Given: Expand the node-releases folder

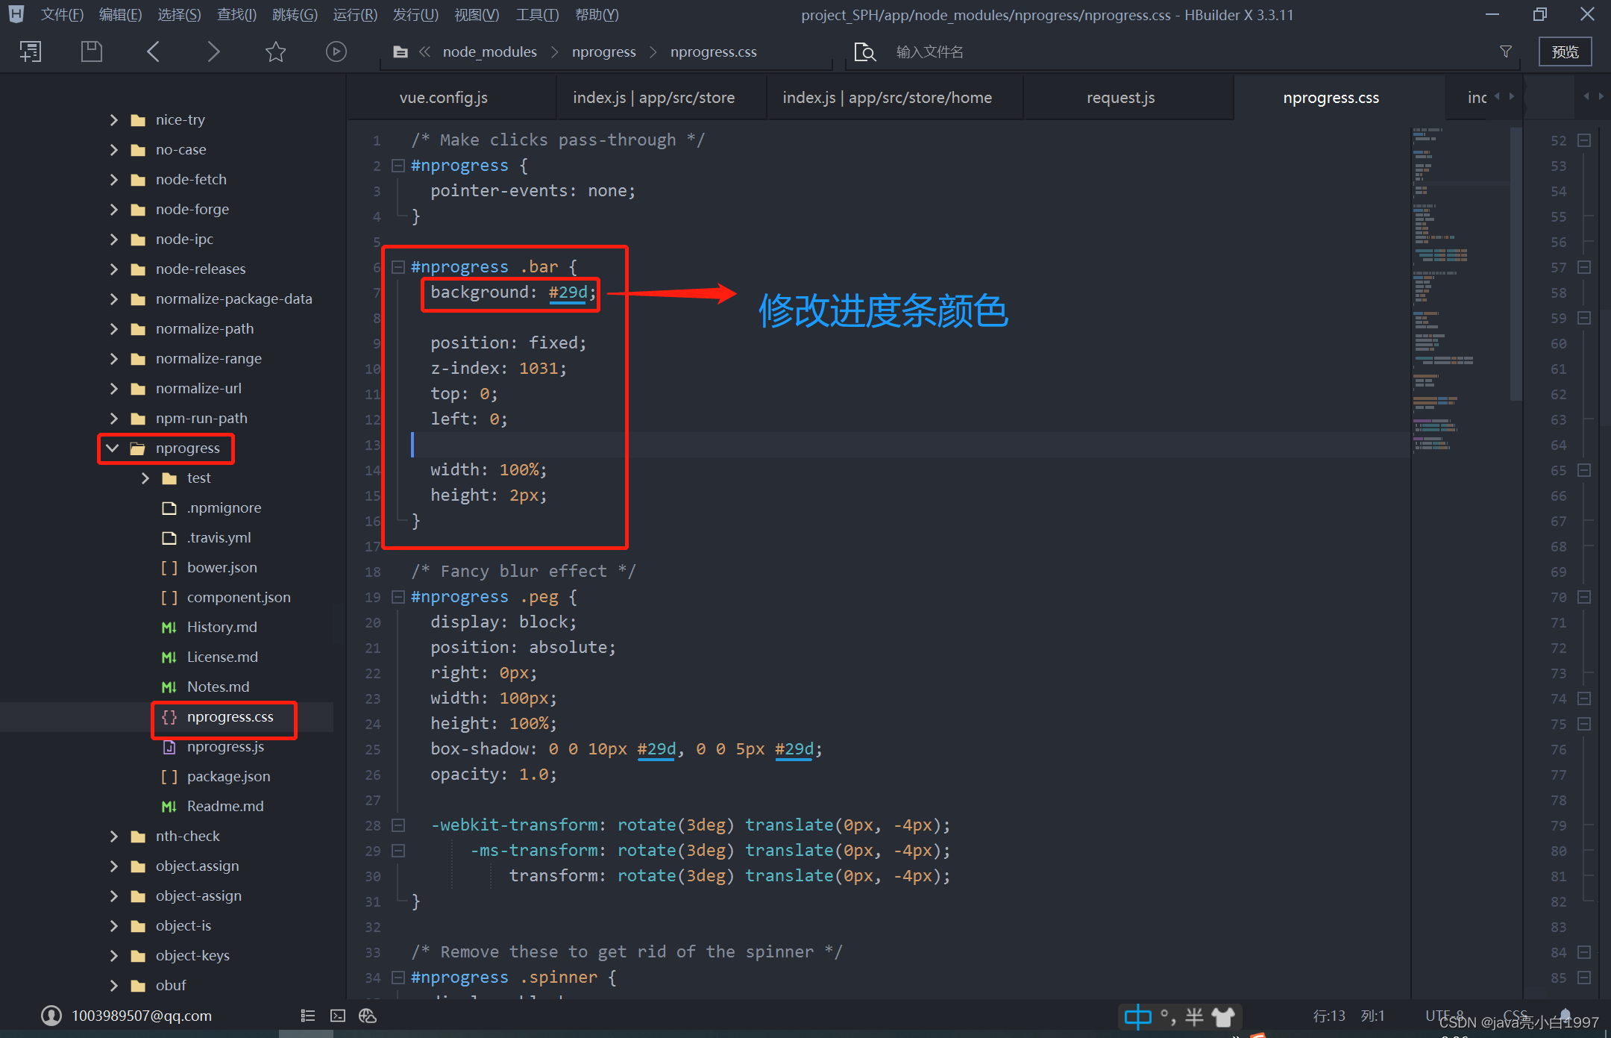Looking at the screenshot, I should click(x=113, y=269).
